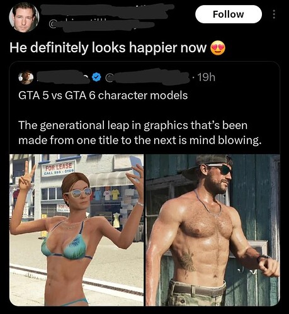Click the For Lease sign in left image
The image size is (289, 314).
(x=59, y=169)
